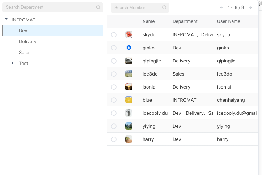Go to previous page with left arrow

tap(221, 8)
